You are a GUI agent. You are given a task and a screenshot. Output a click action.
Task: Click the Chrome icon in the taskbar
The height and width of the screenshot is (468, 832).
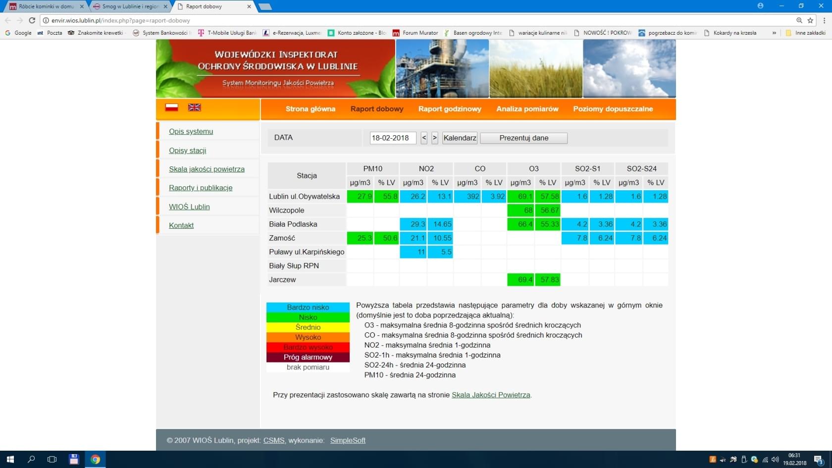coord(95,459)
